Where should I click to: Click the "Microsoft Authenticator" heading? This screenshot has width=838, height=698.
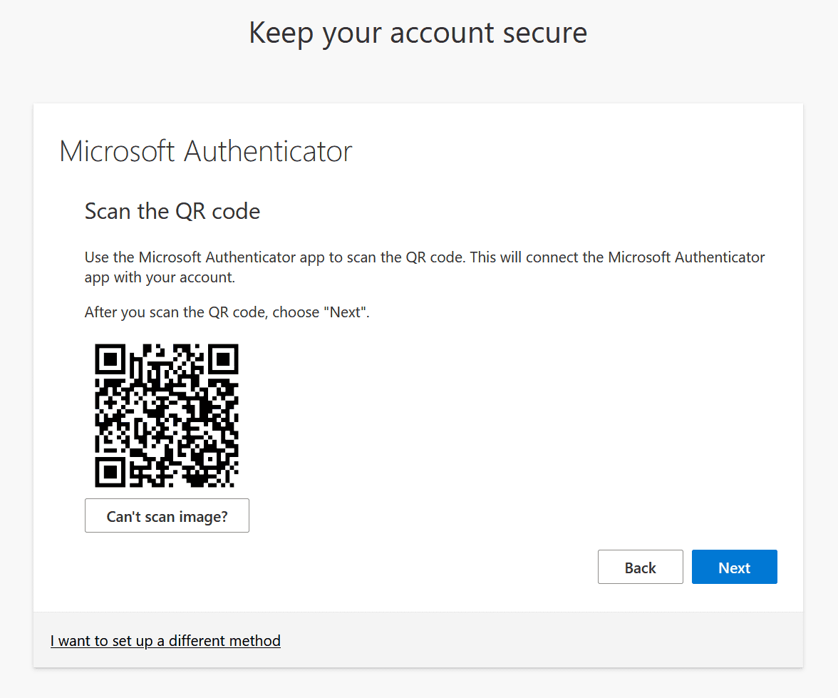pyautogui.click(x=206, y=151)
